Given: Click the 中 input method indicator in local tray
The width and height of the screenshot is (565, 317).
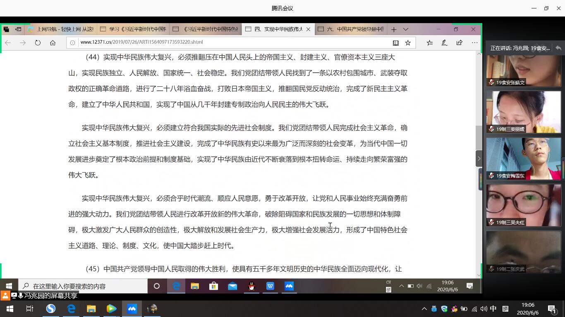Looking at the screenshot, I should [493, 309].
